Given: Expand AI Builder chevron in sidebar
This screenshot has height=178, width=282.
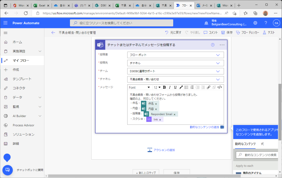Looking at the screenshot, I should coord(40,116).
